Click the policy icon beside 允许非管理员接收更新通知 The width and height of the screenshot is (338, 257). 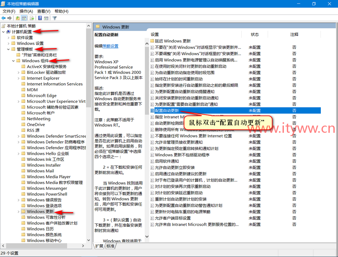pos(152,142)
